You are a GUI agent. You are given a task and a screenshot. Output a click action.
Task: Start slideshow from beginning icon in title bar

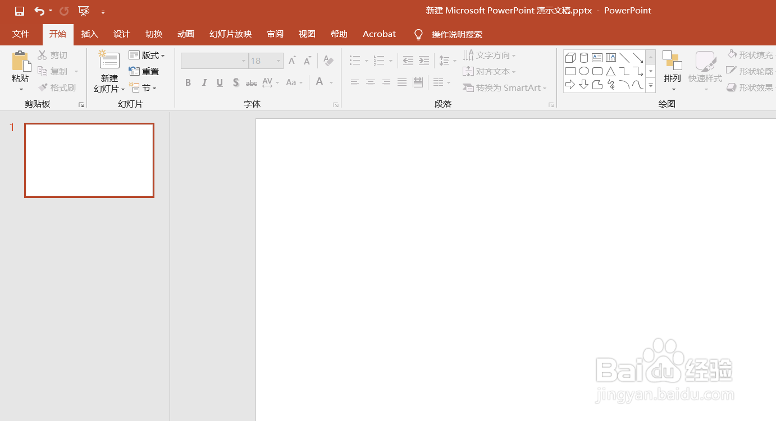click(x=84, y=11)
